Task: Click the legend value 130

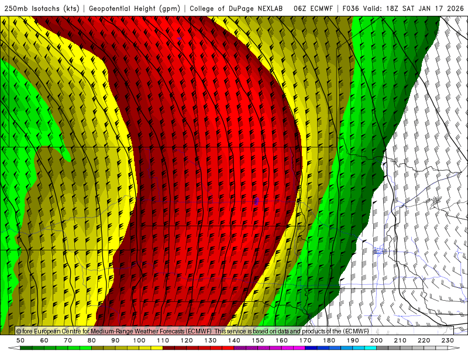Action: 211,340
